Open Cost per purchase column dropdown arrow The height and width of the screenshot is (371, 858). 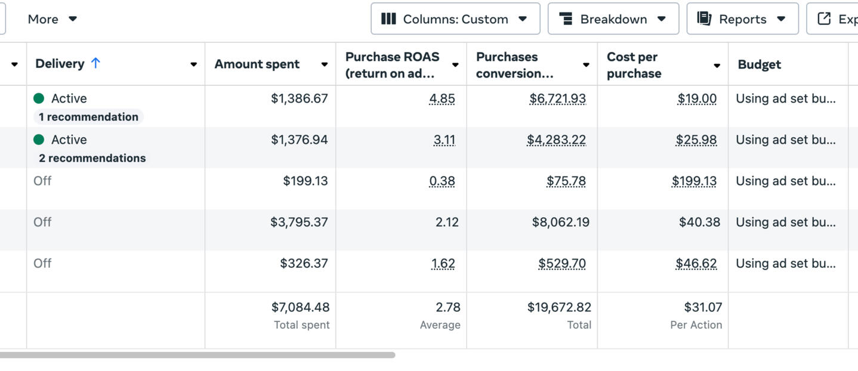pos(717,65)
